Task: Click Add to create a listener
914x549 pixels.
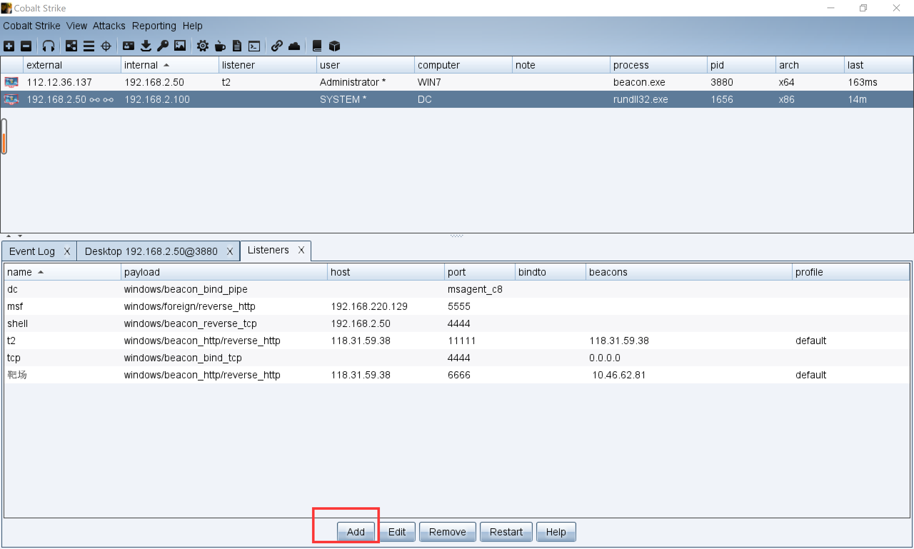Action: [x=356, y=532]
